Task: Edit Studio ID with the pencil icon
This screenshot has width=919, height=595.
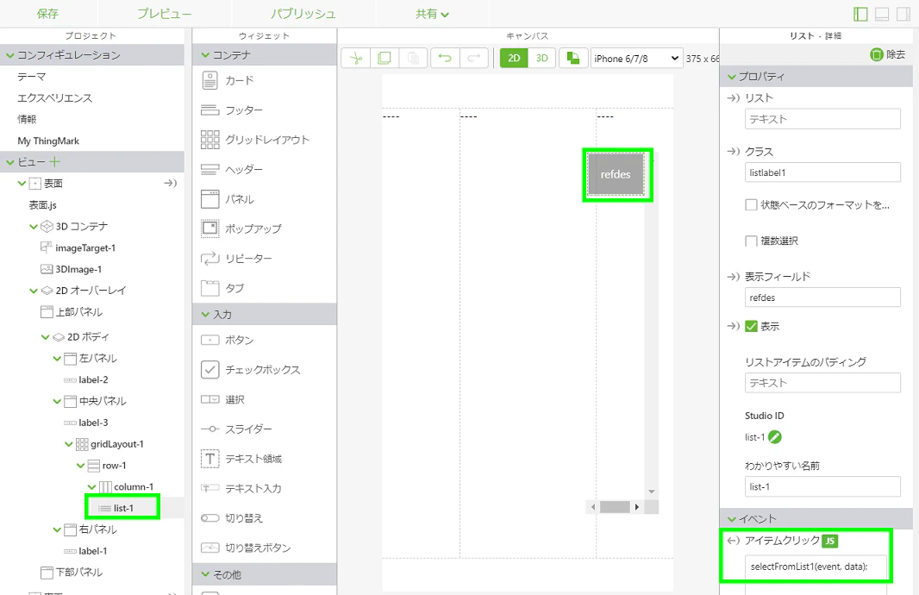Action: [x=775, y=436]
